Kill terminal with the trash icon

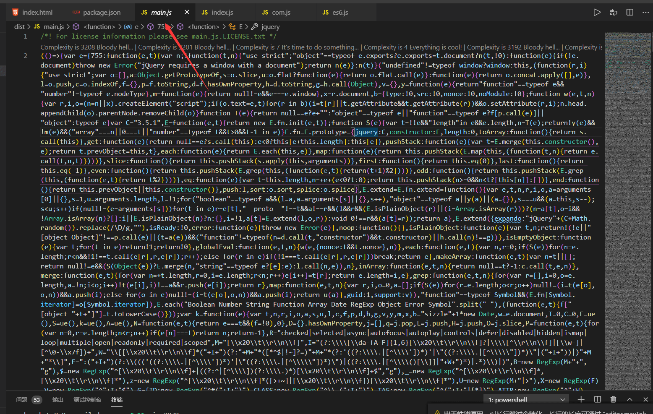point(614,399)
